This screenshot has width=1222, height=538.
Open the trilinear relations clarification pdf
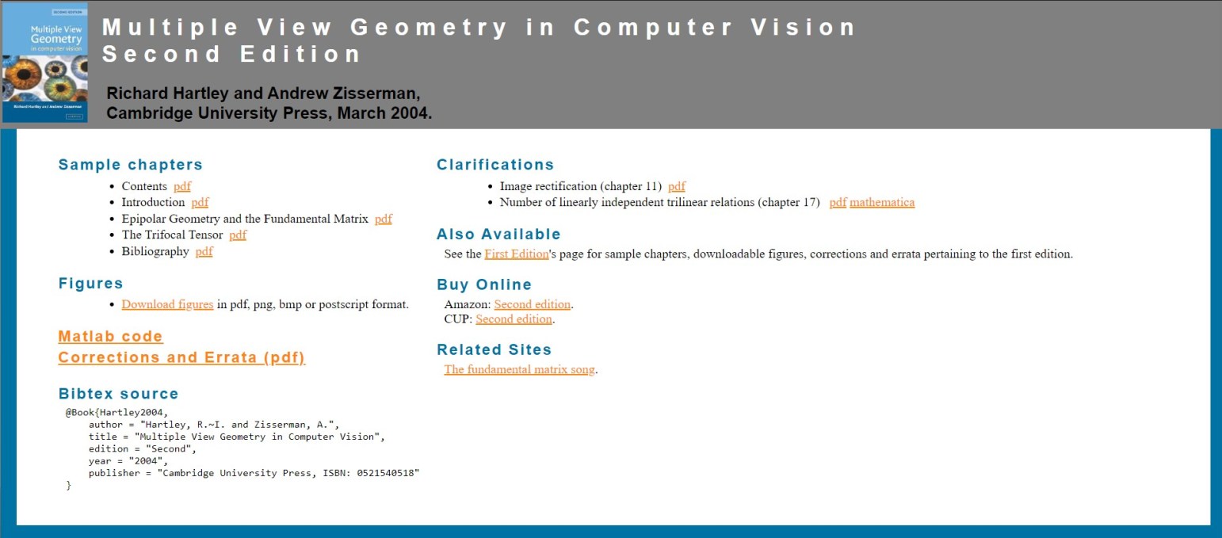point(837,202)
